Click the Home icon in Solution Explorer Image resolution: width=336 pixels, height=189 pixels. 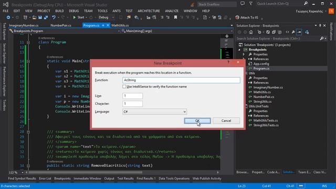coord(251,32)
